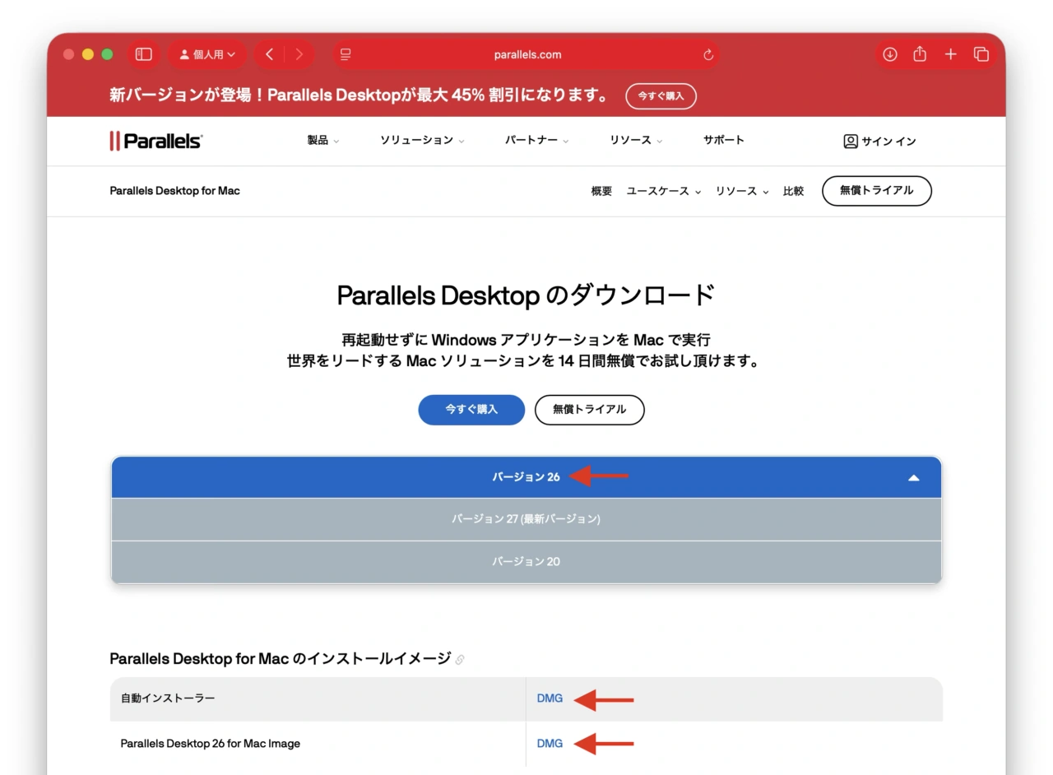Click the Parallels Desktop 26 for Mac Image label
The image size is (1053, 775).
coord(211,744)
